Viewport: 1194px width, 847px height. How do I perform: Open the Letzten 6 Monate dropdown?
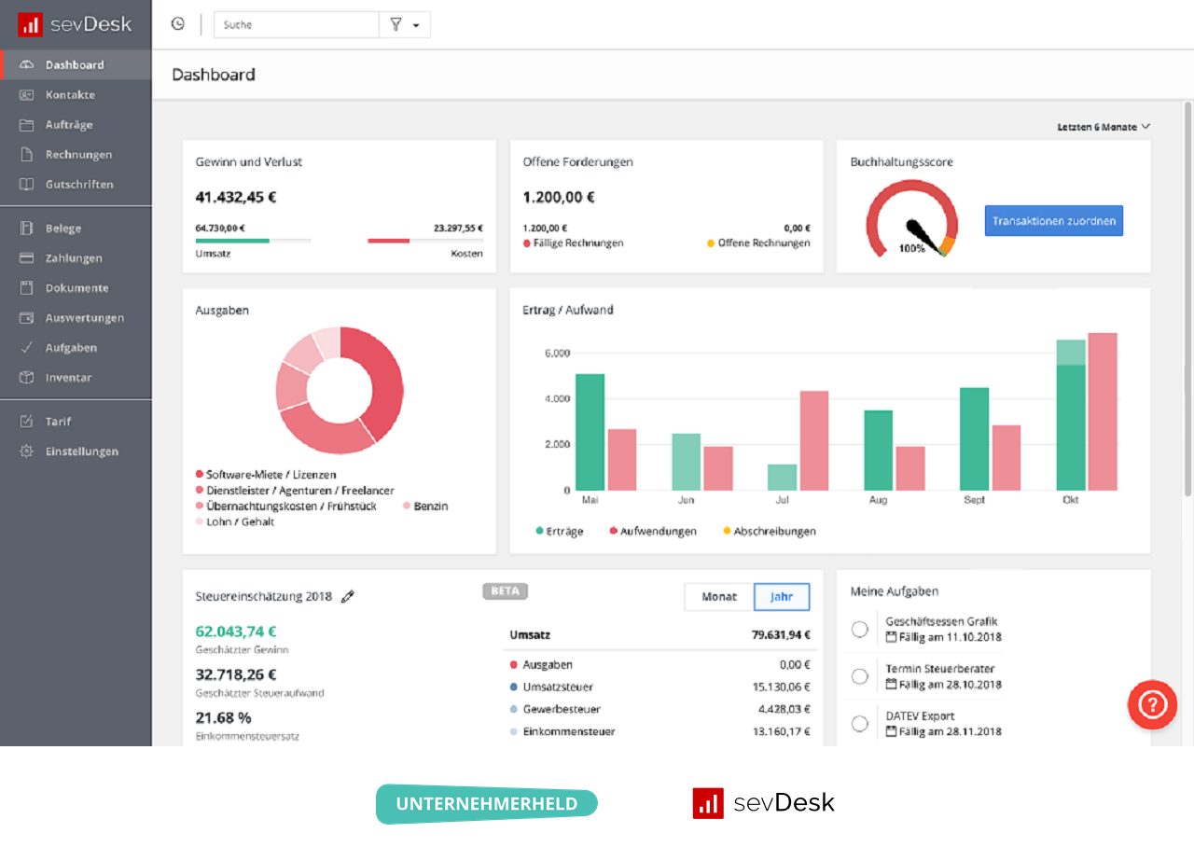(x=1104, y=126)
